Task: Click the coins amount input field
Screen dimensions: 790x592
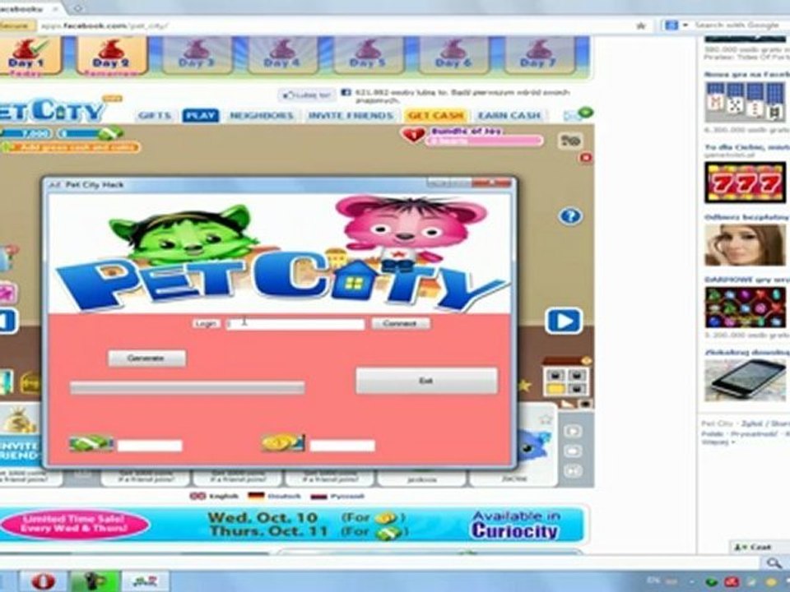Action: [342, 446]
